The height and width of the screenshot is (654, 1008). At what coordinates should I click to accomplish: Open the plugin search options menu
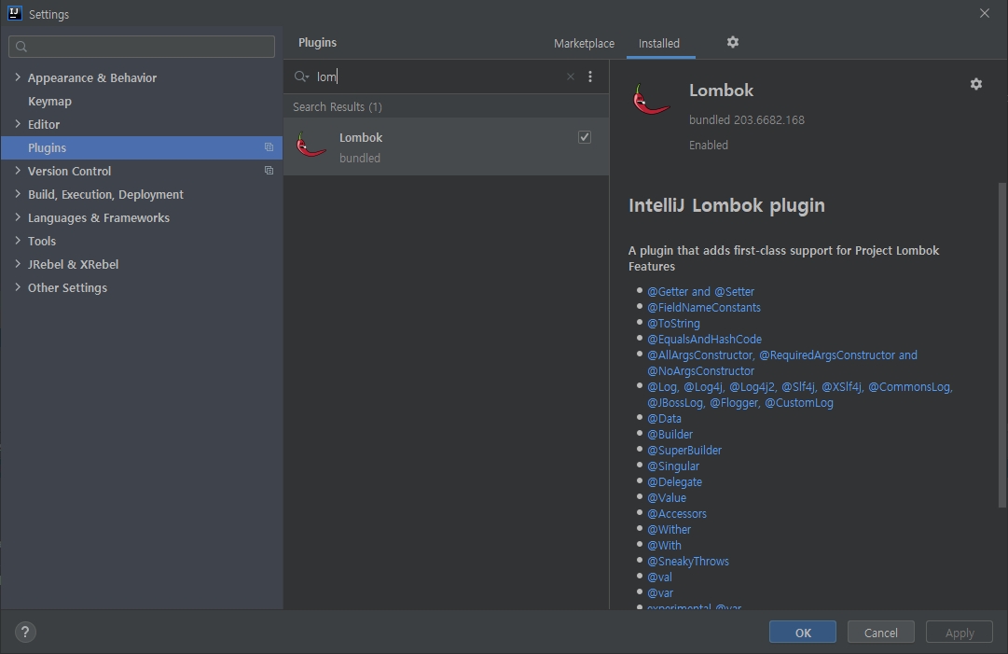590,77
